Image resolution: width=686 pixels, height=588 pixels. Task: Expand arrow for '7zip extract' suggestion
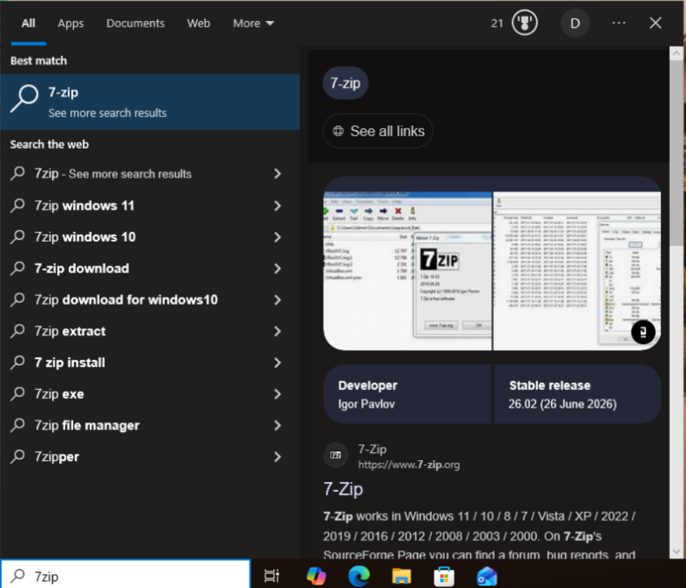click(277, 332)
